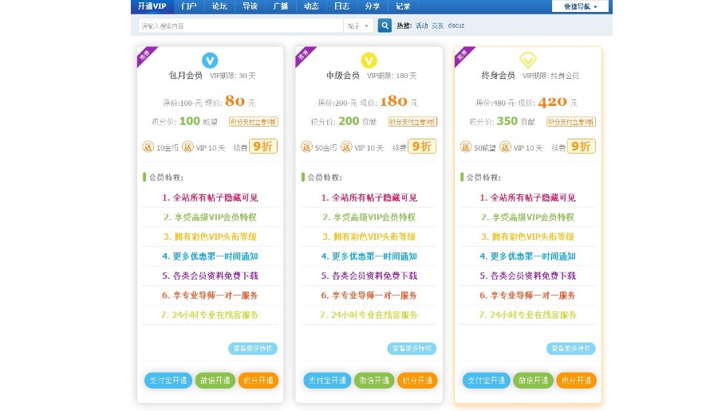Expand 查看更多特权 on the 中级会员 card

pos(412,348)
